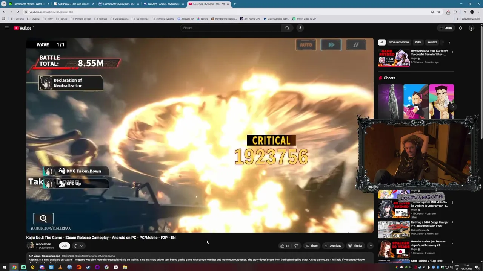Open the Filmy bookmarks folder
Viewport: 483px width, 271px height.
click(48, 18)
